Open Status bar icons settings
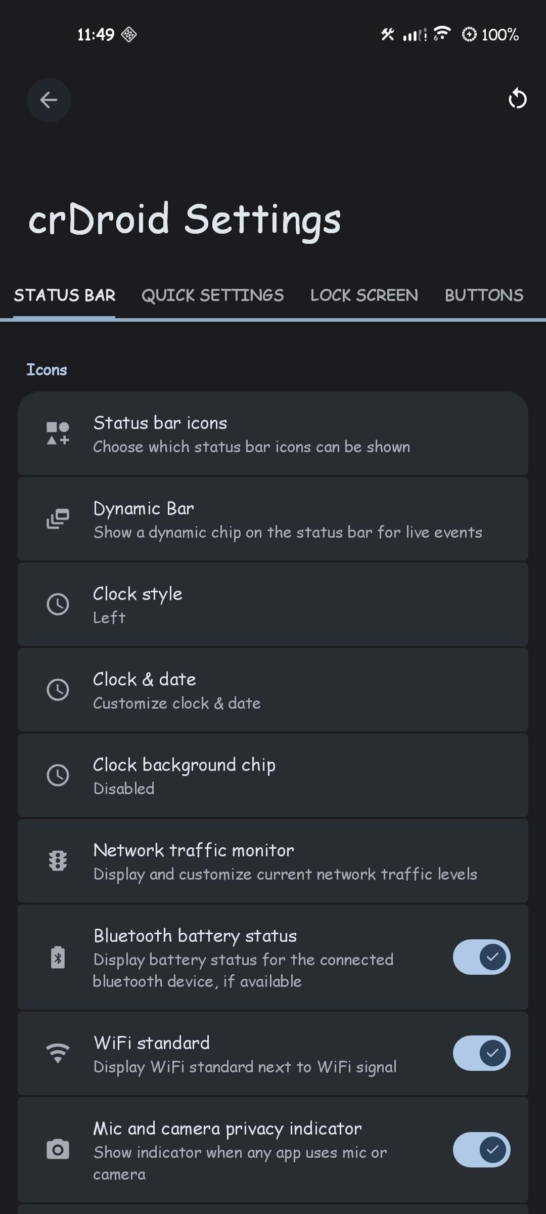 pos(273,434)
